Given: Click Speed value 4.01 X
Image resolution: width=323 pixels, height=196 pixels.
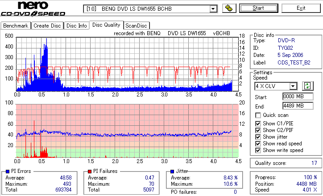Looking at the screenshot, I should coord(310,190).
